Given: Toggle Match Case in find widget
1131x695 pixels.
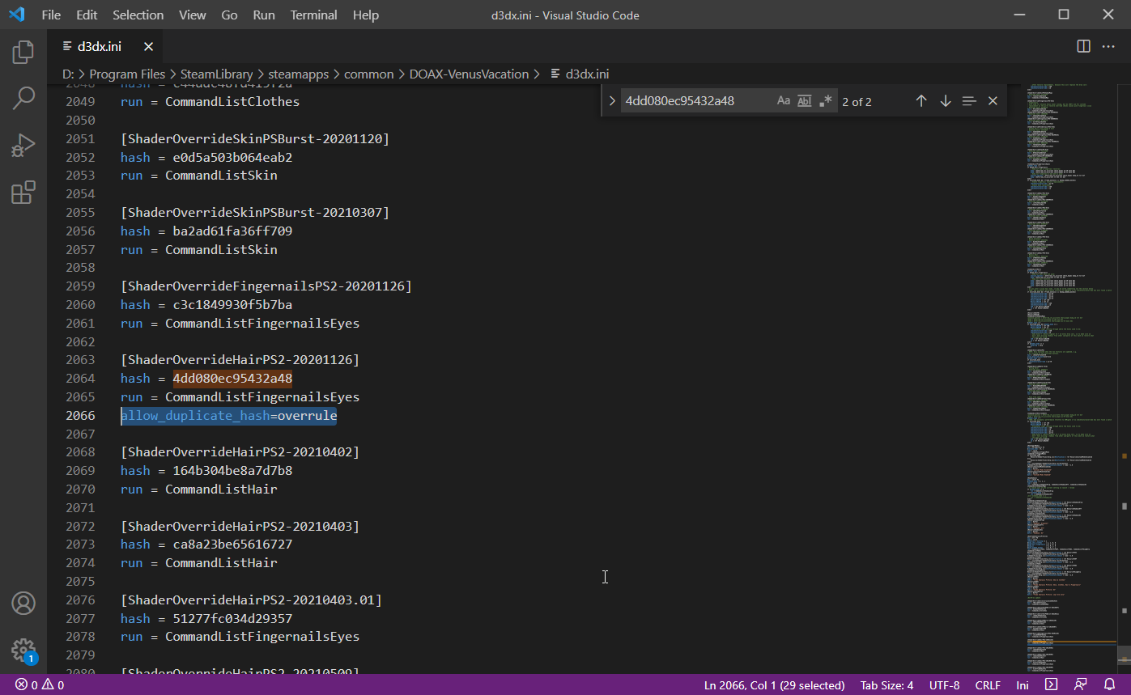Looking at the screenshot, I should (x=783, y=101).
